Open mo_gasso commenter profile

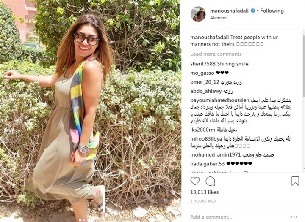[202, 73]
